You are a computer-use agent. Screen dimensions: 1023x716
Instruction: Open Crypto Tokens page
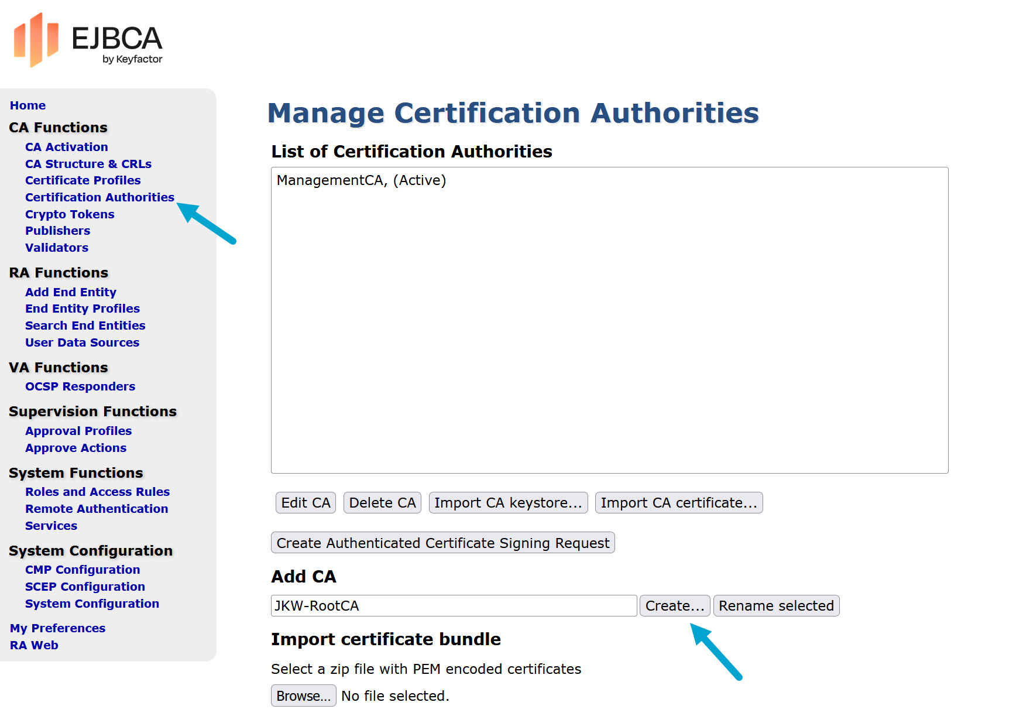(70, 214)
